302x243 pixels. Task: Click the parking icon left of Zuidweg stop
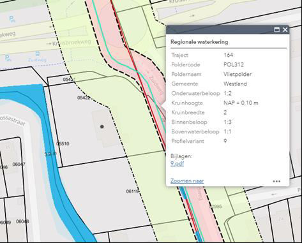[x=8, y=58]
